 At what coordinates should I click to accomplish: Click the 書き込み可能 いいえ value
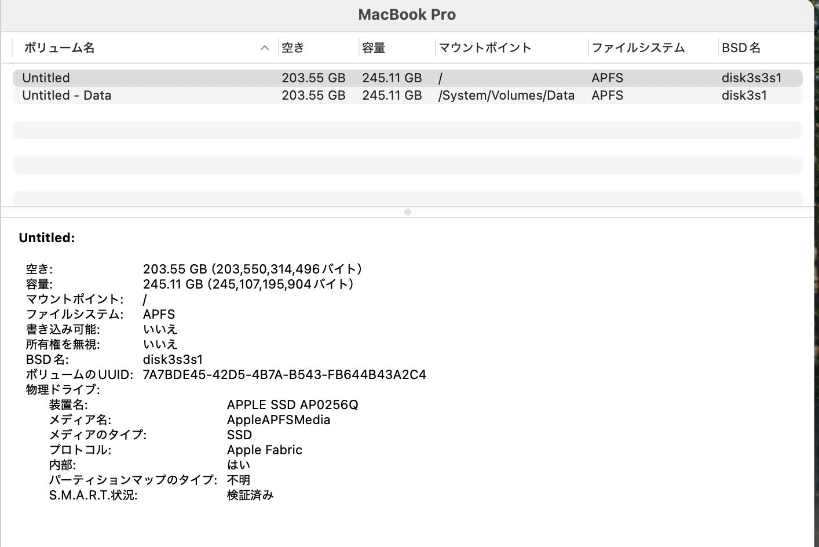(x=160, y=329)
